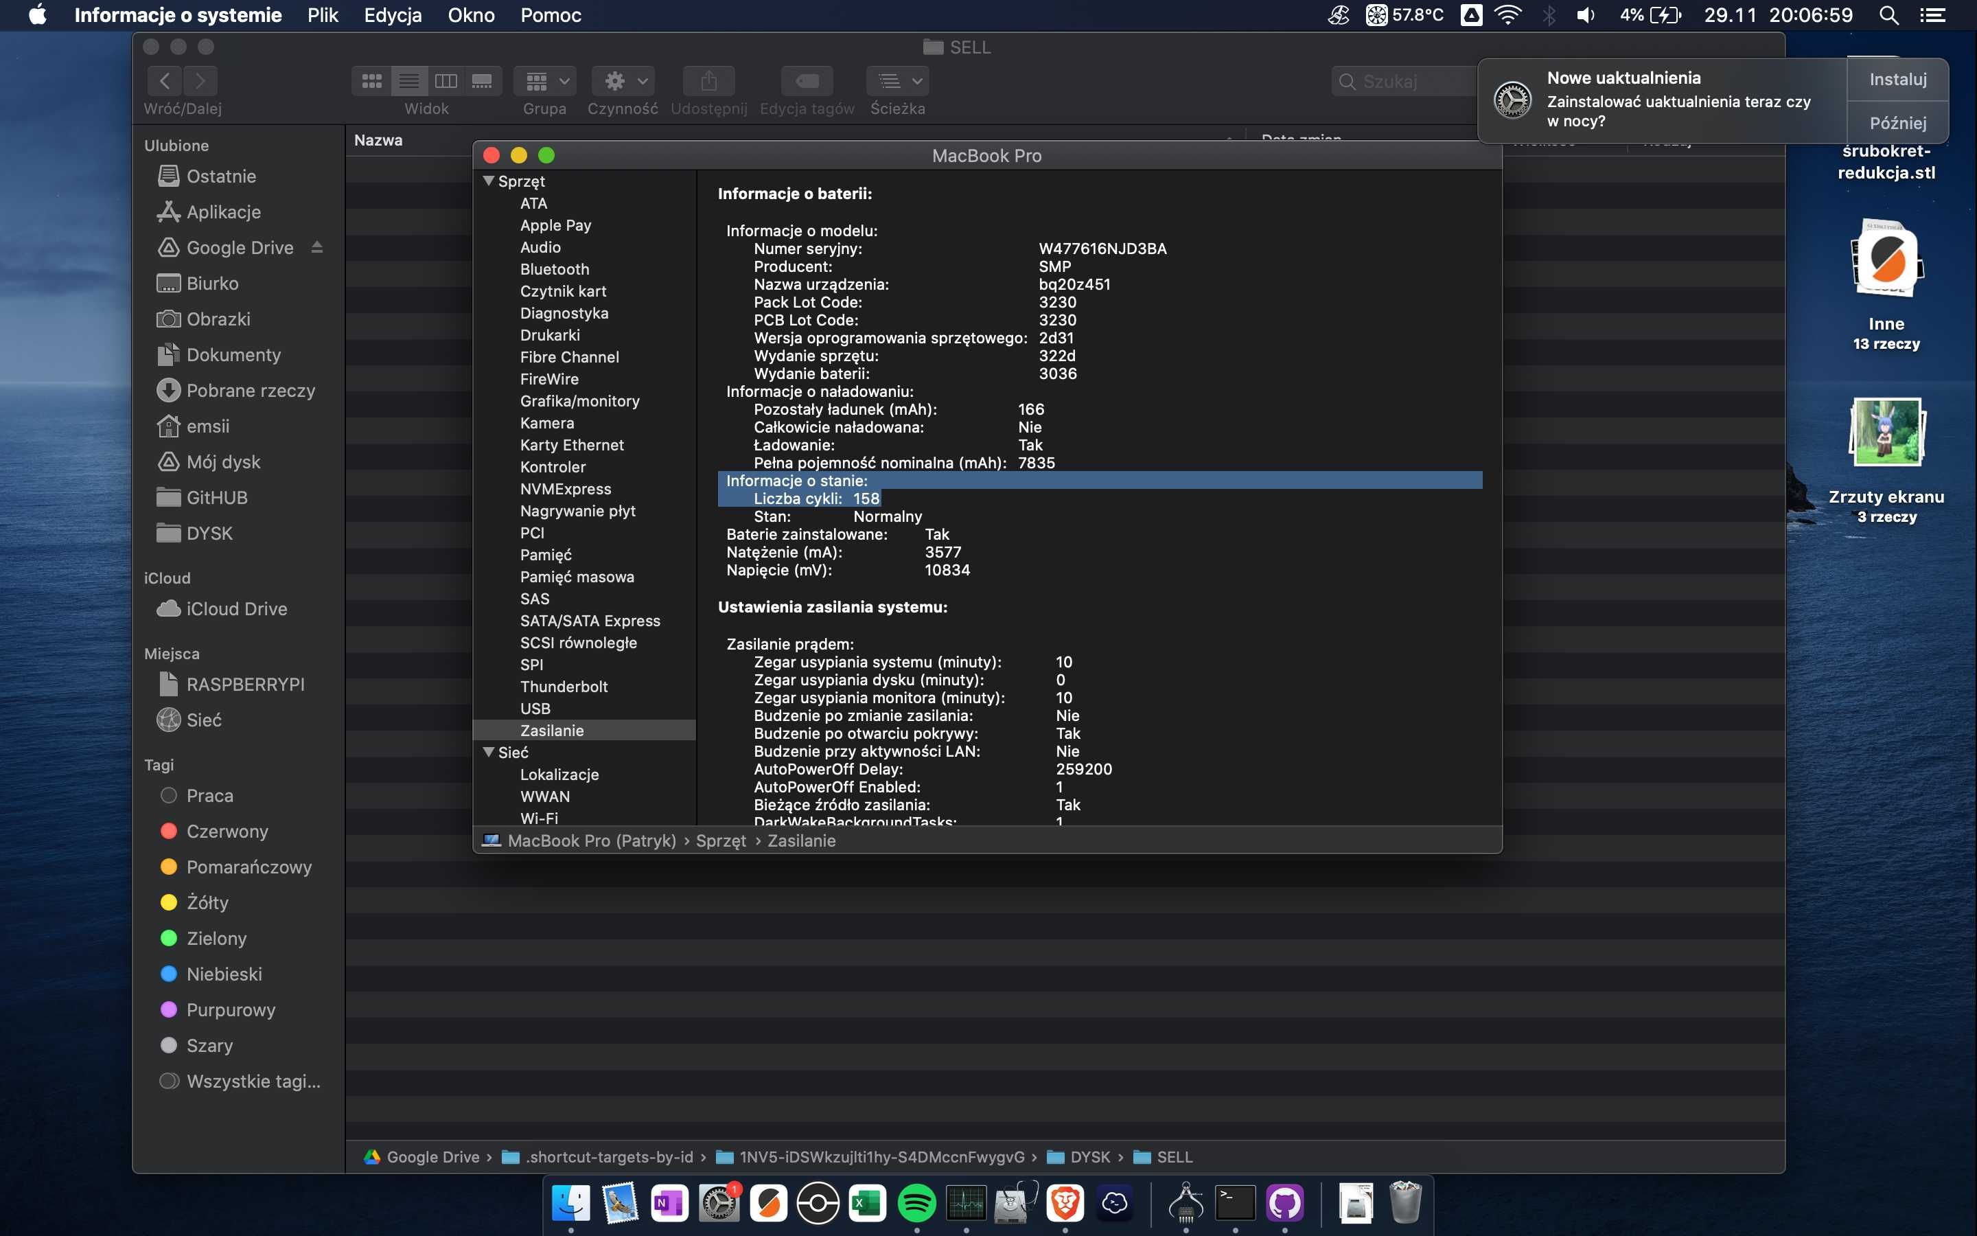Open the Inne desktop stack

(1886, 284)
